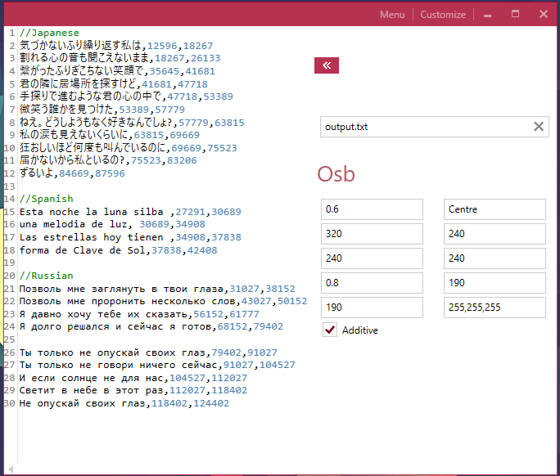Open the Menu in the title bar
Viewport: 560px width, 476px height.
(x=392, y=15)
